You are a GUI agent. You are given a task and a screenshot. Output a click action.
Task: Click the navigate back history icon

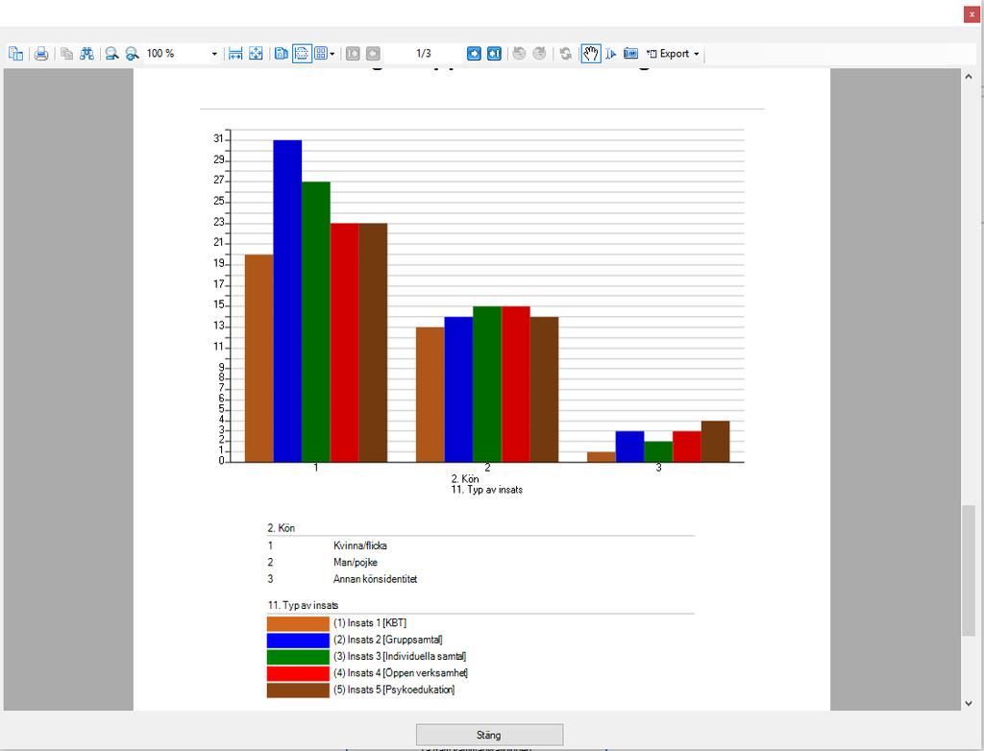(x=519, y=54)
